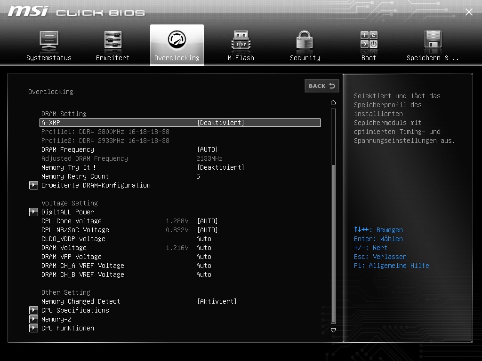Click the 2133MHz value

coord(209,158)
